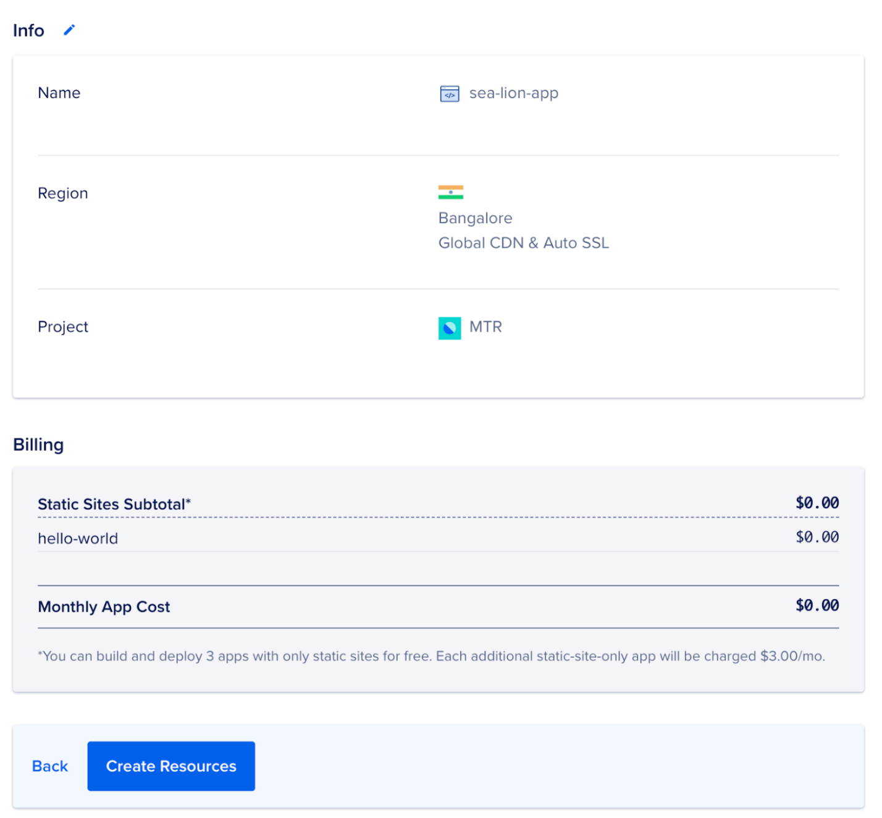Click the Static Sites Subtotal label
The width and height of the screenshot is (882, 818).
[114, 504]
